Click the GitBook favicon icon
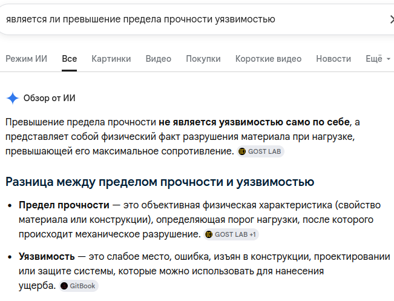The image size is (394, 301). pyautogui.click(x=64, y=286)
